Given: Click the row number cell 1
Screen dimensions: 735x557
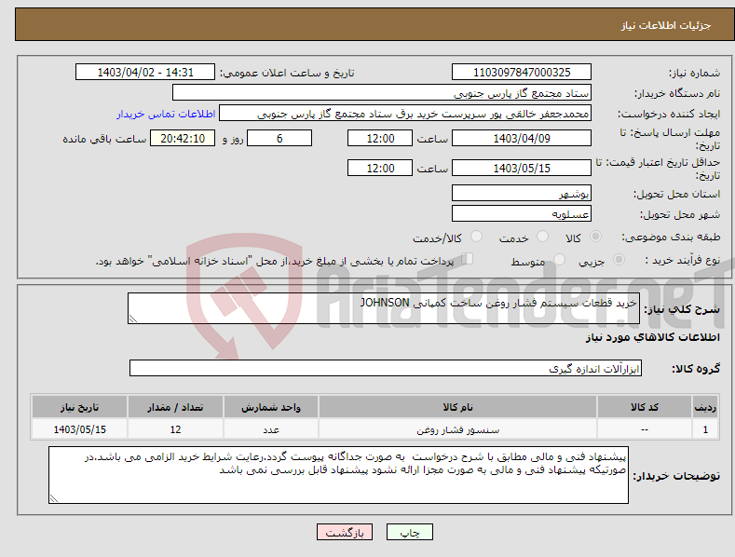Looking at the screenshot, I should (705, 429).
